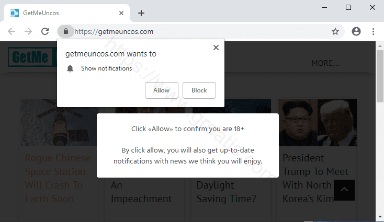384x222 pixels.
Task: Expand the MORE... navigation menu
Action: point(325,63)
